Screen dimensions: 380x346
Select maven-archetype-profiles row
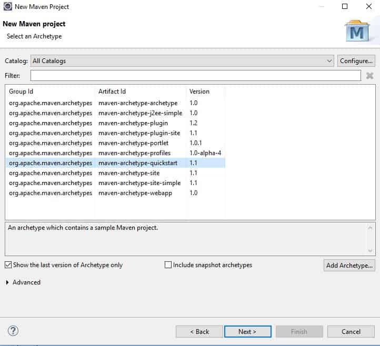coord(115,153)
